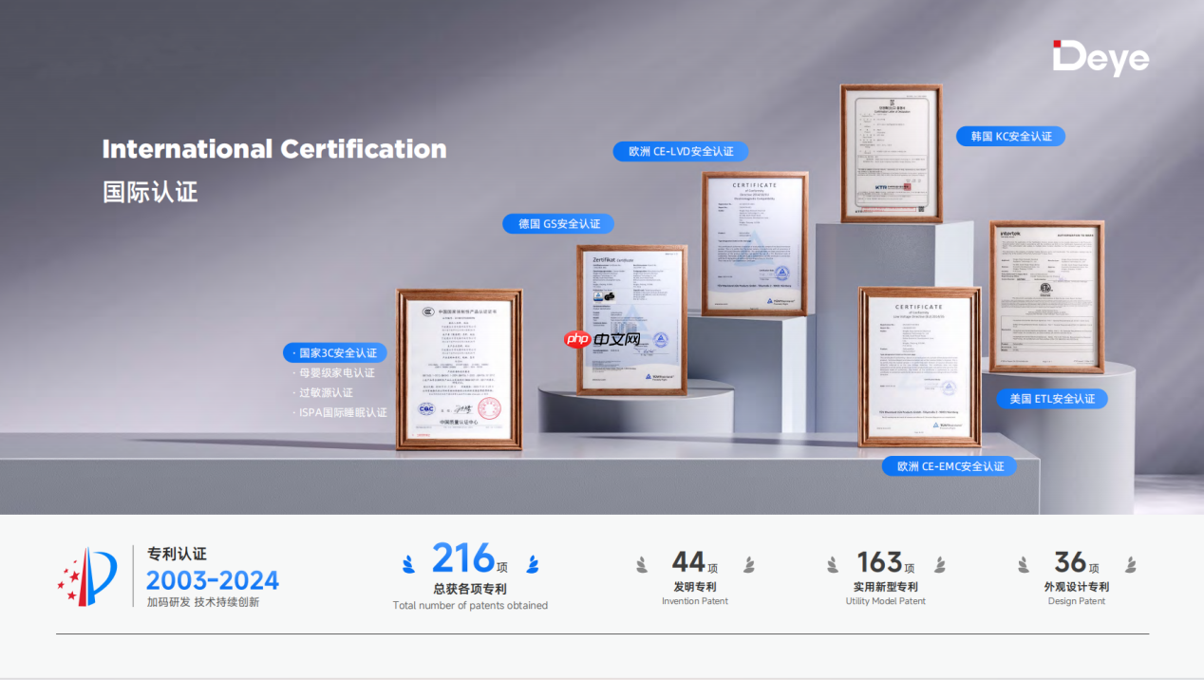The width and height of the screenshot is (1204, 680).
Task: Click the php中文网 watermark logo
Action: click(x=602, y=339)
